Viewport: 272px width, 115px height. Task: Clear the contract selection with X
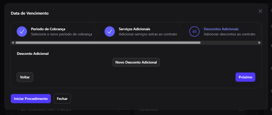pyautogui.click(x=119, y=110)
